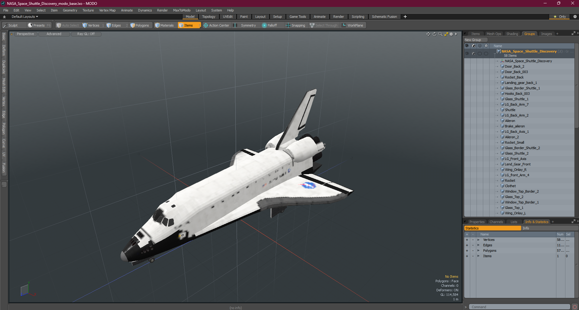Click the wireframe box column header icon
579x310 pixels.
[x=480, y=46]
